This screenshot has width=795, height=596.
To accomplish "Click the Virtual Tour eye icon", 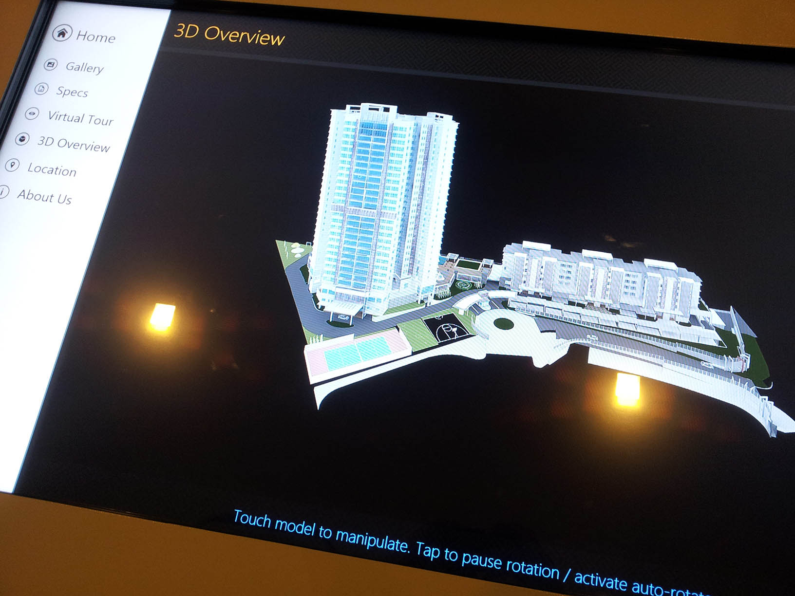I will click(32, 114).
